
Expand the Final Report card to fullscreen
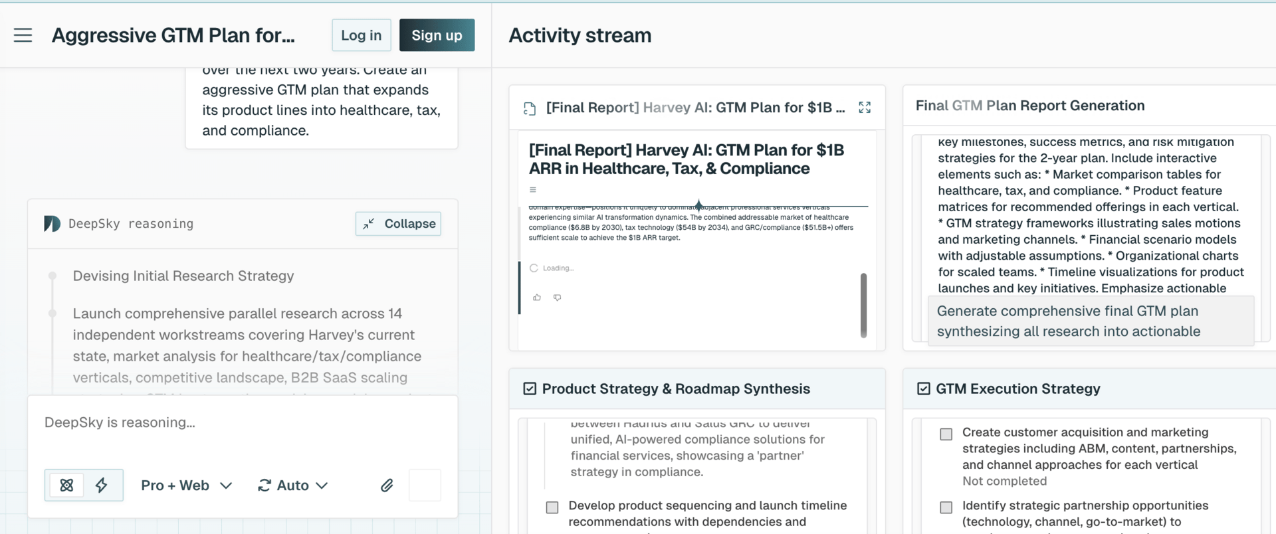[x=865, y=108]
